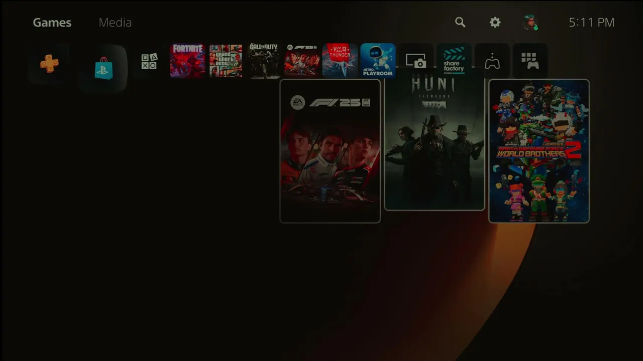Launch Call of Duty tile
The width and height of the screenshot is (643, 361).
pos(264,61)
